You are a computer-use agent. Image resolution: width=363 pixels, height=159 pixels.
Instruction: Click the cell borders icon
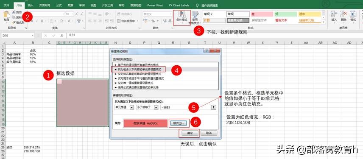(x=52, y=21)
